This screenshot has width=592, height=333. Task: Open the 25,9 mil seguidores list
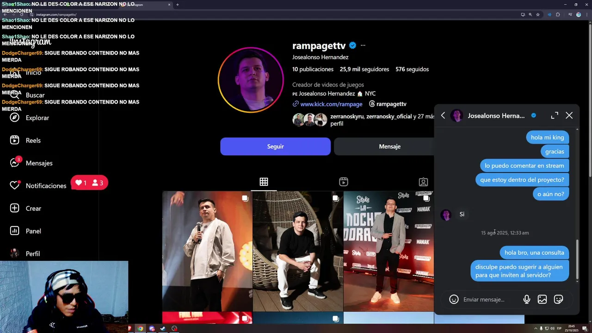[364, 69]
